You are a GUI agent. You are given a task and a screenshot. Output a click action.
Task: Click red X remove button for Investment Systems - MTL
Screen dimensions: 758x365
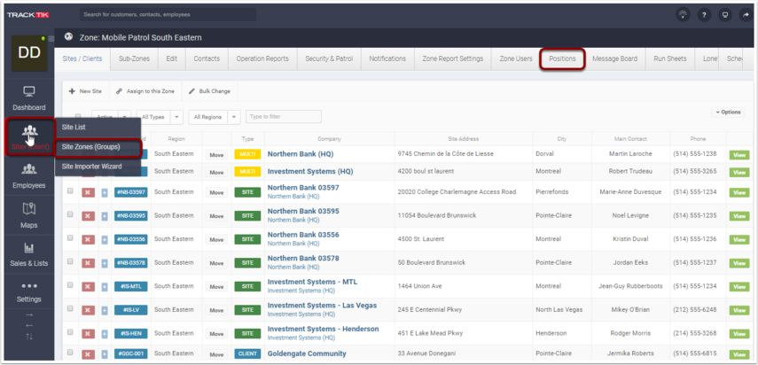click(88, 286)
